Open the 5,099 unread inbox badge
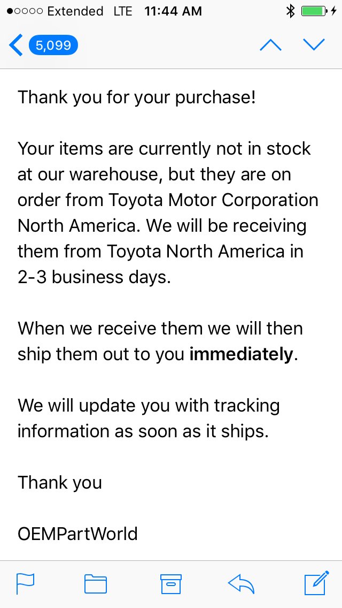The image size is (342, 608). click(53, 45)
